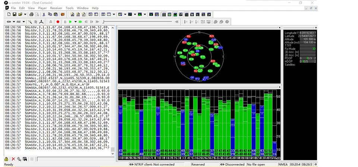Click the Eject player button

click(x=51, y=22)
